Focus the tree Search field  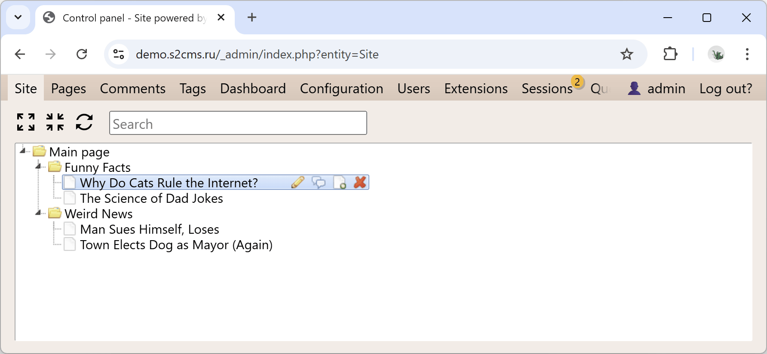coord(238,123)
